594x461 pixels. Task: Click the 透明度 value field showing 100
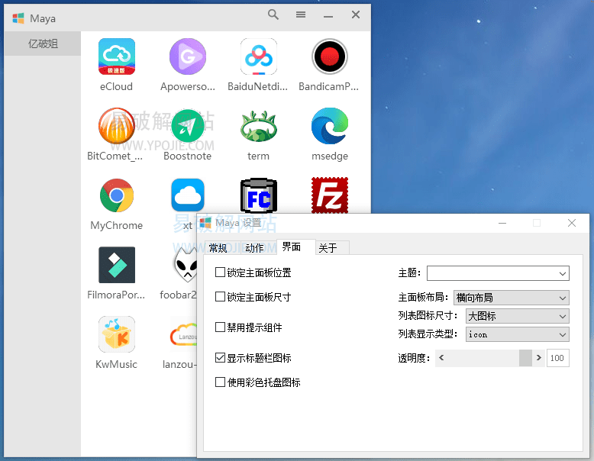tap(557, 358)
